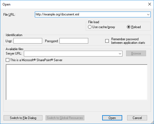The image size is (154, 124).
Task: Focus the Password input field
Action: [74, 41]
